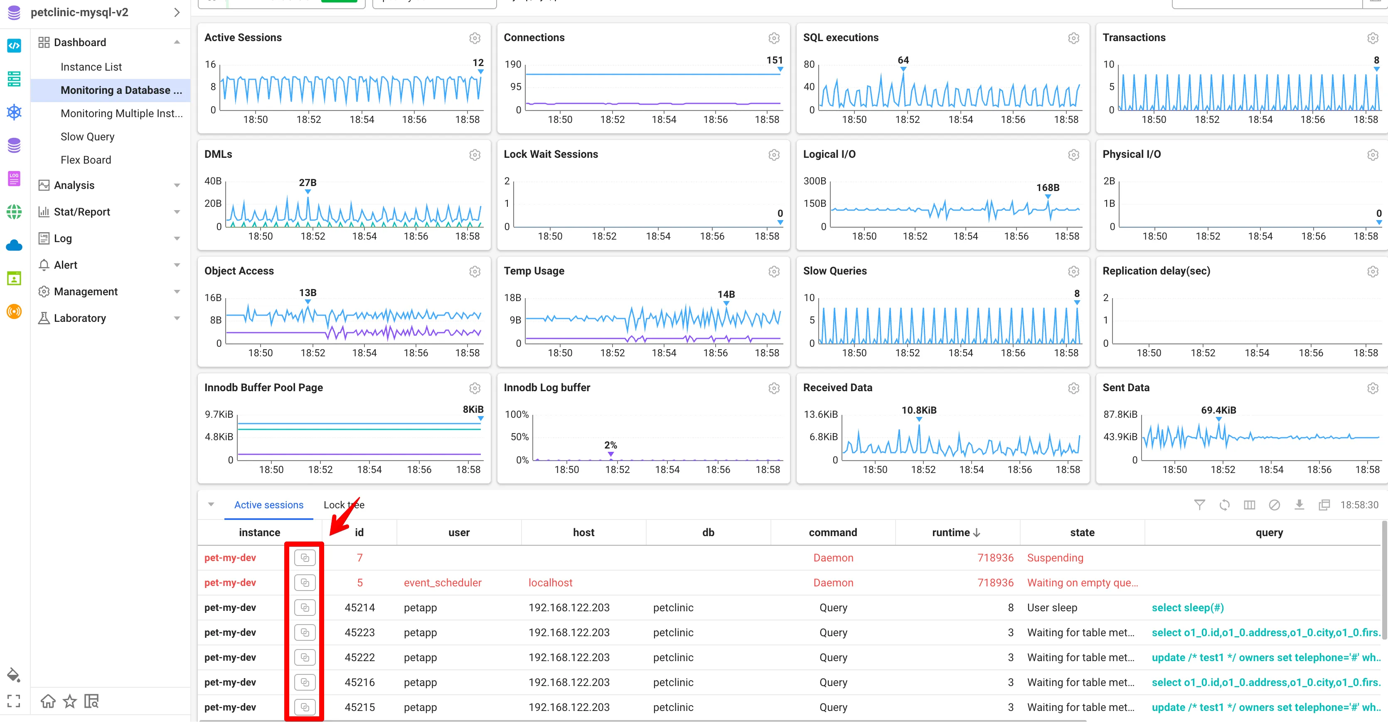Open the paint bucket theme icon
This screenshot has height=723, width=1388.
pos(13,675)
